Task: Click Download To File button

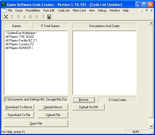Action: (x=19, y=115)
